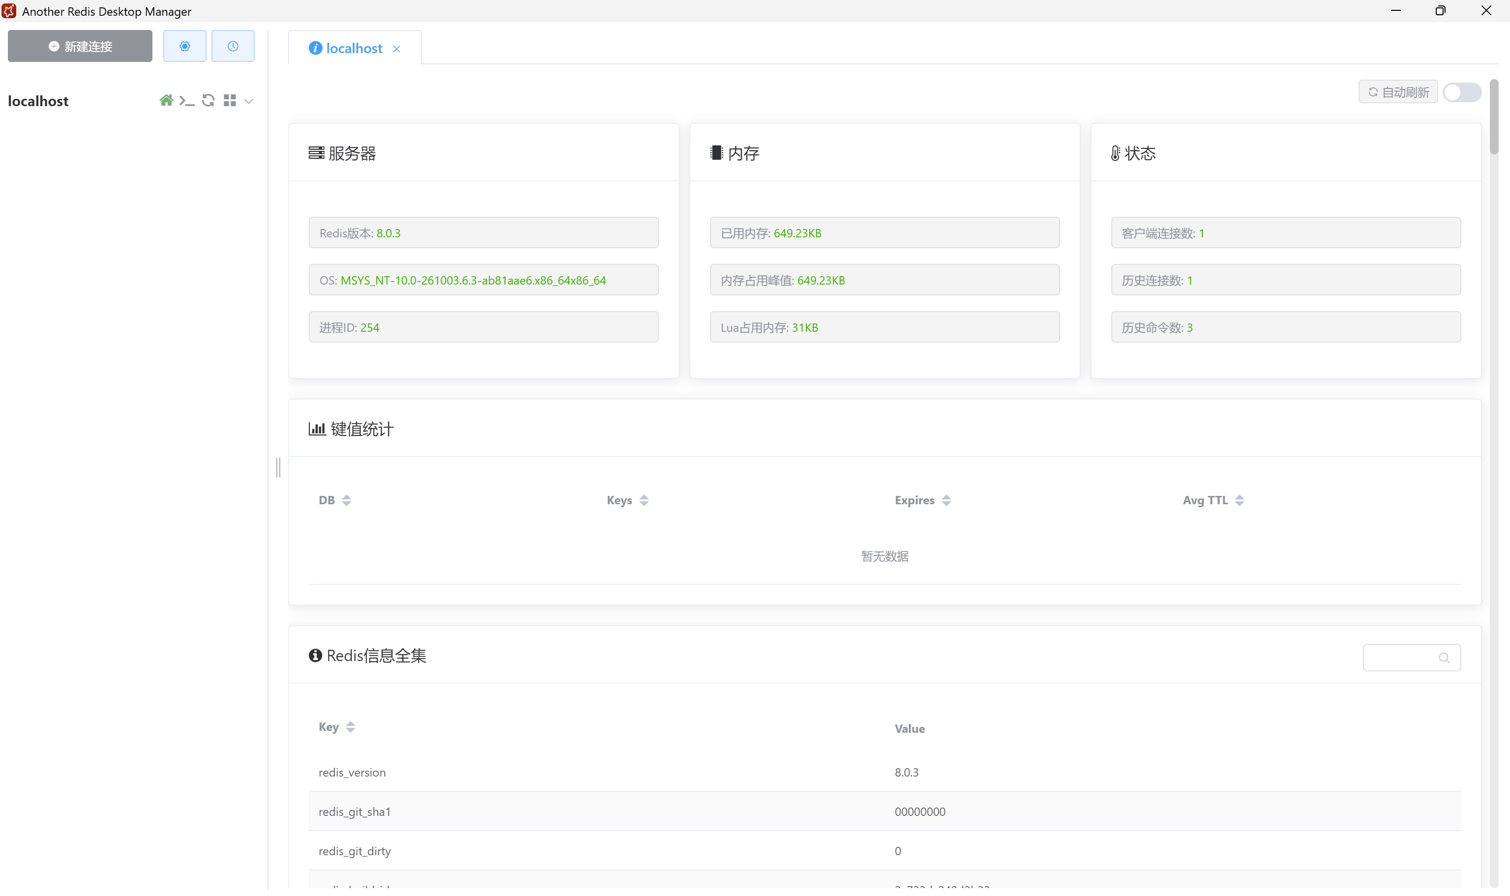The height and width of the screenshot is (896, 1510).
Task: Open command log clock icon
Action: coord(233,47)
